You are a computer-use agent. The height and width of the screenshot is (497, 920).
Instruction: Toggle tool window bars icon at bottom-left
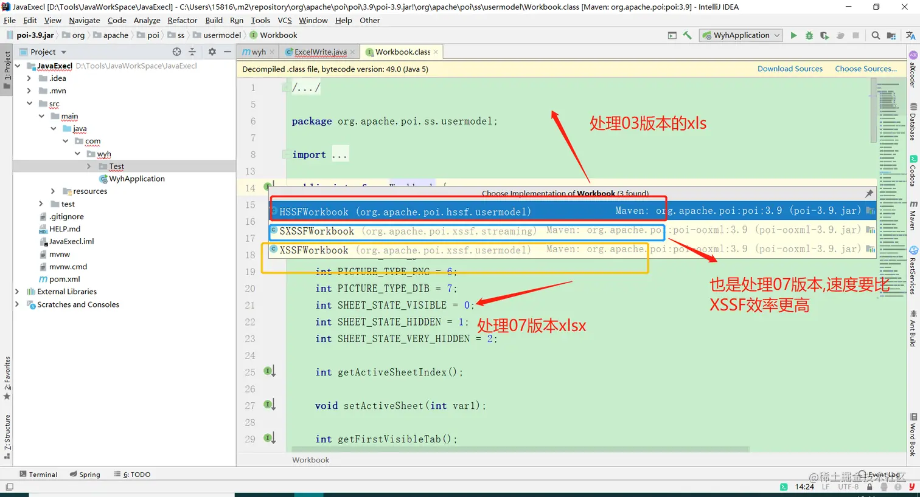pyautogui.click(x=9, y=487)
